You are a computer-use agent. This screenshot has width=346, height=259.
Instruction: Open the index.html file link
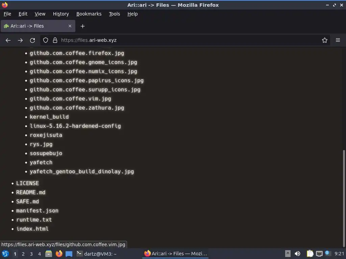click(32, 229)
